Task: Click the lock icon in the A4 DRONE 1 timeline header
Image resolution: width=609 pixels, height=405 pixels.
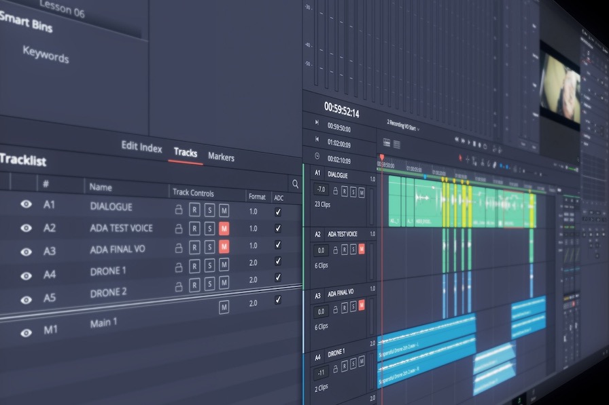Action: pos(336,368)
